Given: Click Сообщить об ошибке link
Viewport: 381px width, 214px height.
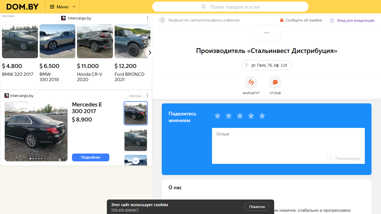Looking at the screenshot, I should (x=303, y=20).
